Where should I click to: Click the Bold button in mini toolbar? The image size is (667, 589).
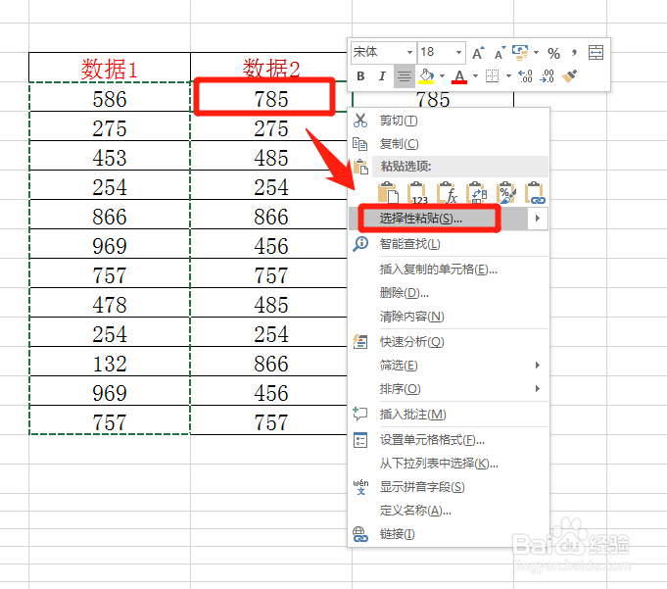pyautogui.click(x=360, y=76)
